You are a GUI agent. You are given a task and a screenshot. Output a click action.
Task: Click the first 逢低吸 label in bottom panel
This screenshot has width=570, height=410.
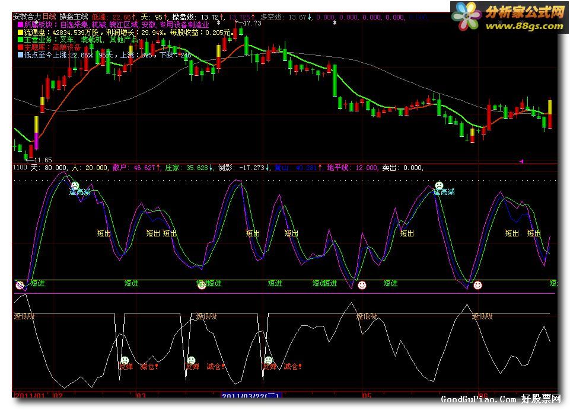tap(24, 316)
